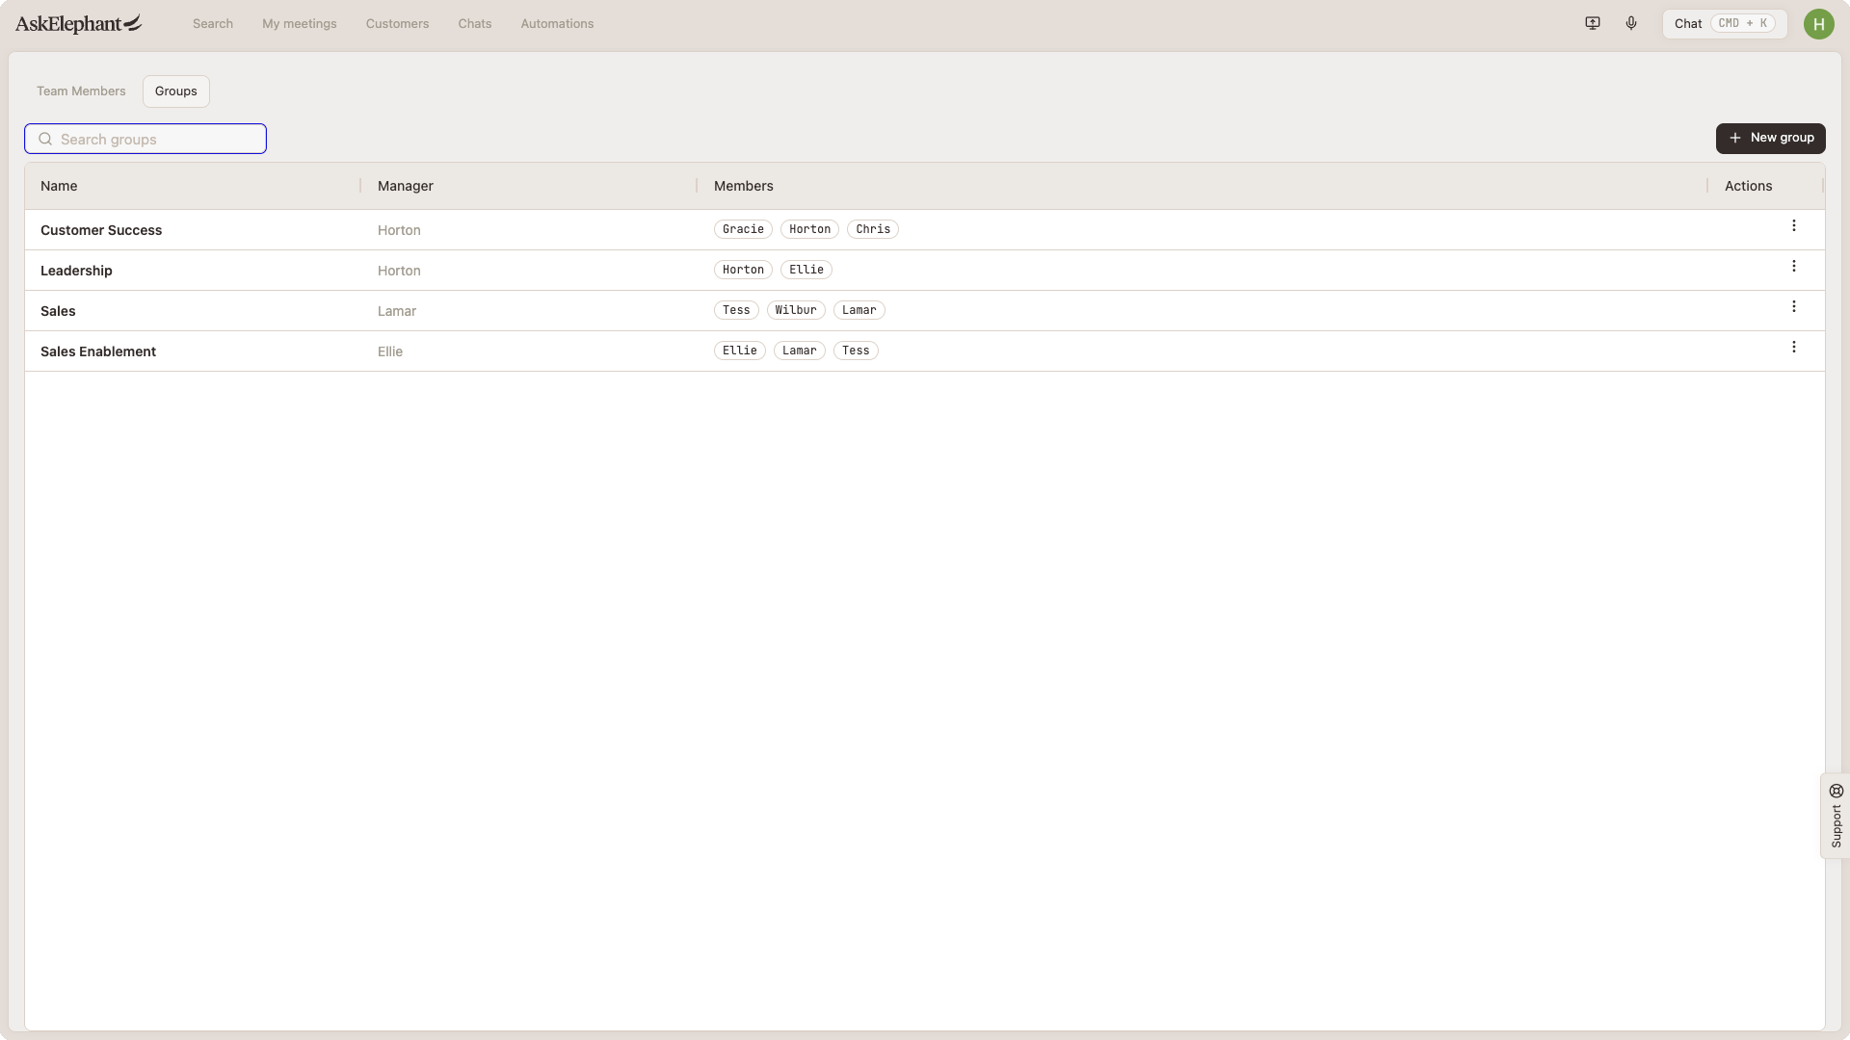
Task: Click the Name column header
Action: [x=59, y=186]
